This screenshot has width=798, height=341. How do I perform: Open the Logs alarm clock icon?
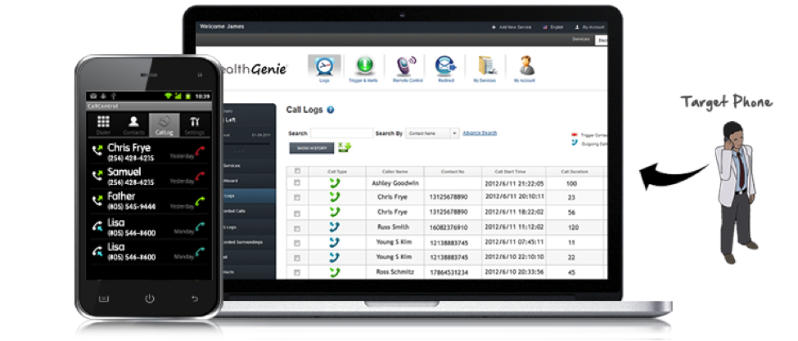324,66
